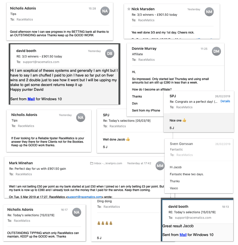Toggle the star on Nick Marsden's email
Viewport: 238px width, 245px height.
129,9
